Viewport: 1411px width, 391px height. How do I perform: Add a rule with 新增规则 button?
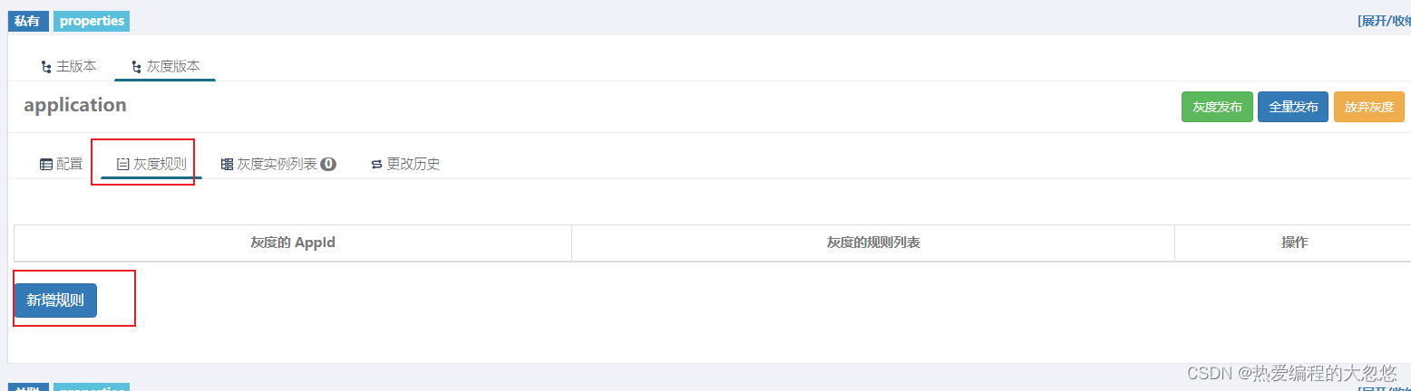55,300
